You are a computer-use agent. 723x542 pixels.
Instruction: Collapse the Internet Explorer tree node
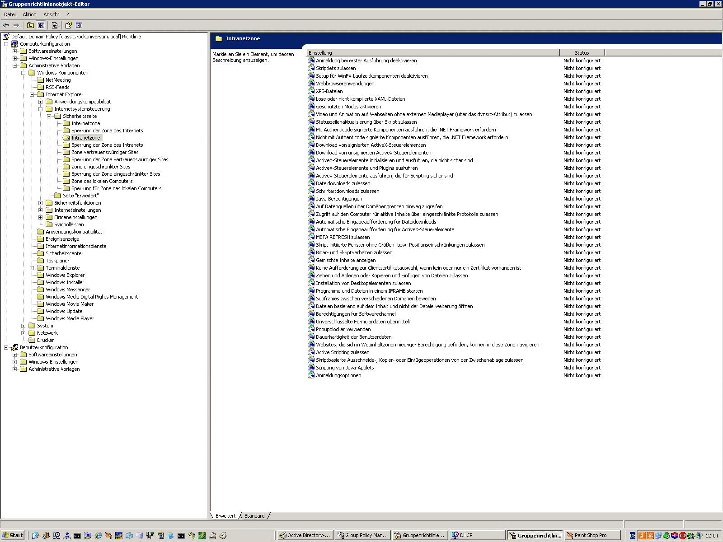point(32,94)
